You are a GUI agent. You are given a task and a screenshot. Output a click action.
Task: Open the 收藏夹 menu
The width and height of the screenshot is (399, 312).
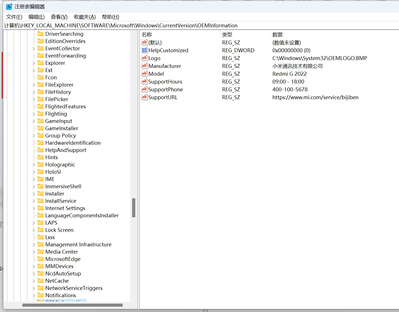(84, 17)
